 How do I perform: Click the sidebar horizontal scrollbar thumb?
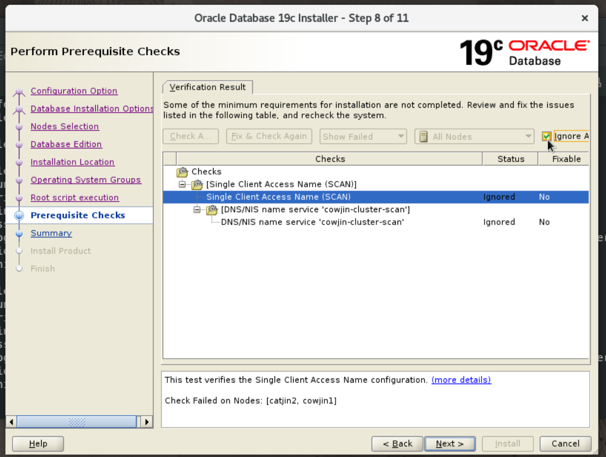click(77, 422)
